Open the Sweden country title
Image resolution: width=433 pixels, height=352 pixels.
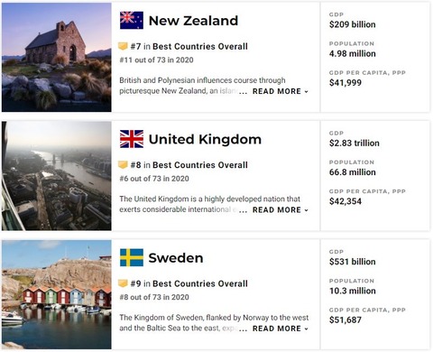[176, 258]
